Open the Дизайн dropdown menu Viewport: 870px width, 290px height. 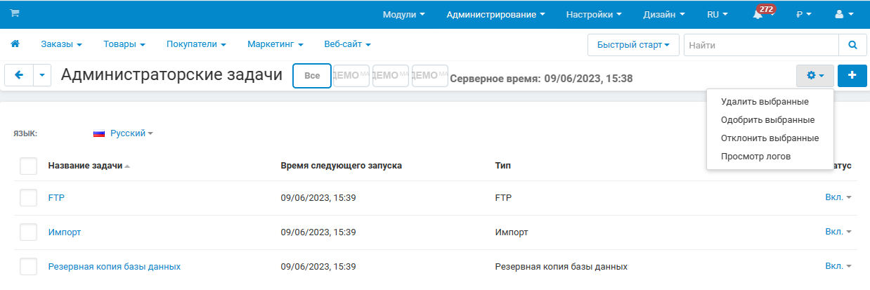click(664, 14)
